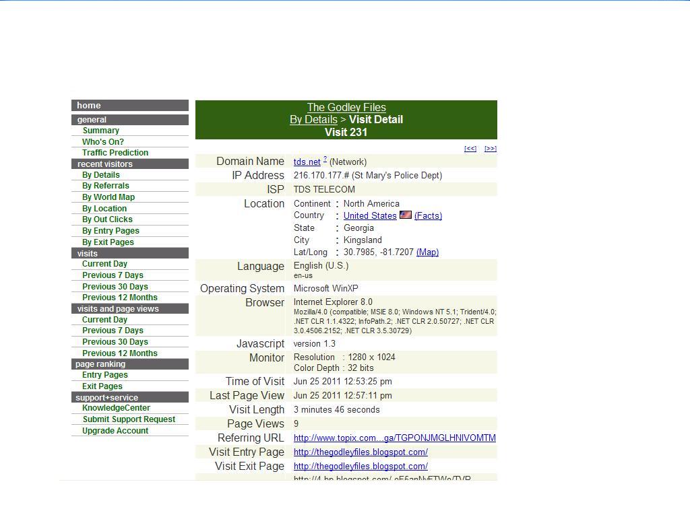Viewport: 690px width, 517px height.
Task: Click the United States flag icon
Action: (x=405, y=215)
